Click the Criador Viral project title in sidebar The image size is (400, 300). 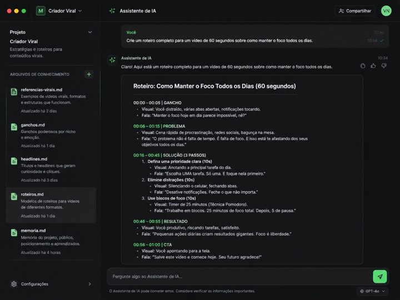24,41
